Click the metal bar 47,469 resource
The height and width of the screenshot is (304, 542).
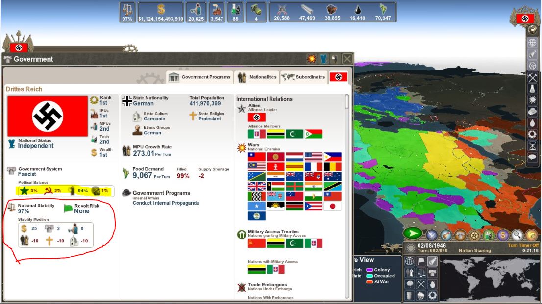[307, 12]
